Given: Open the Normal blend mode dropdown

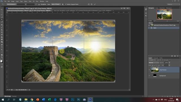Looking at the screenshot, I should (x=154, y=63).
